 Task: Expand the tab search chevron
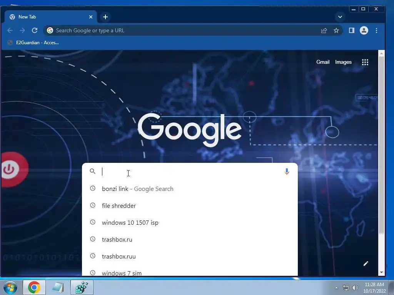(x=340, y=17)
